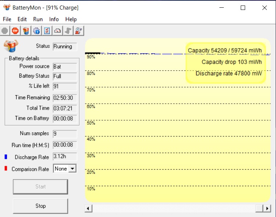276x217 pixels.
Task: Click the Time Remaining value field
Action: pyautogui.click(x=65, y=98)
